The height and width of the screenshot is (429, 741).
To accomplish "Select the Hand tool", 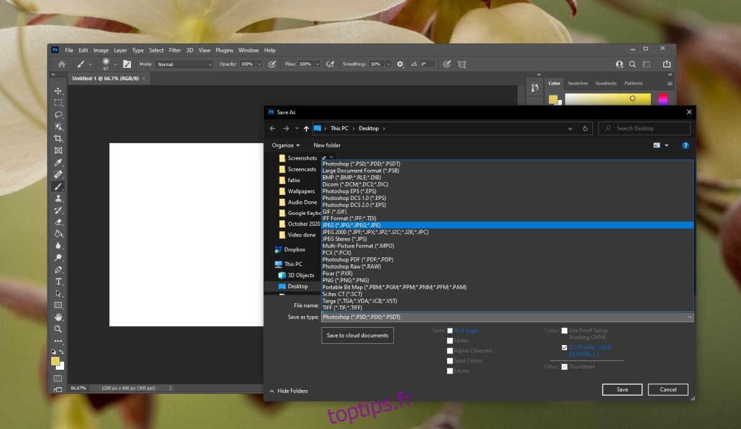I will (x=58, y=317).
